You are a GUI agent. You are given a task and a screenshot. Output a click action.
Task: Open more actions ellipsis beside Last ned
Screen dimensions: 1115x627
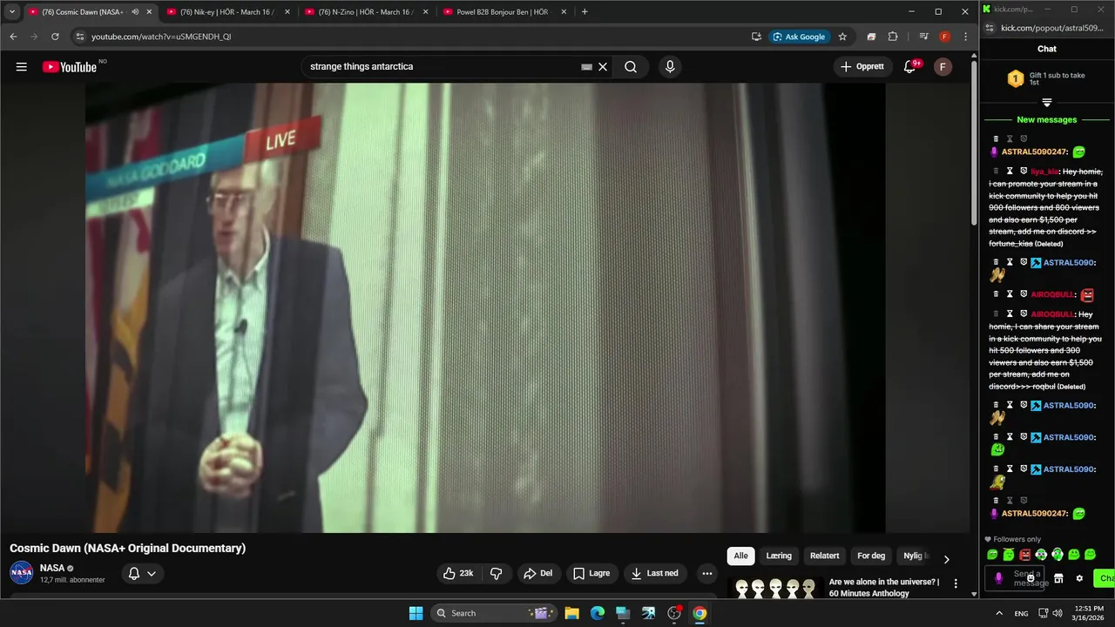click(x=706, y=573)
